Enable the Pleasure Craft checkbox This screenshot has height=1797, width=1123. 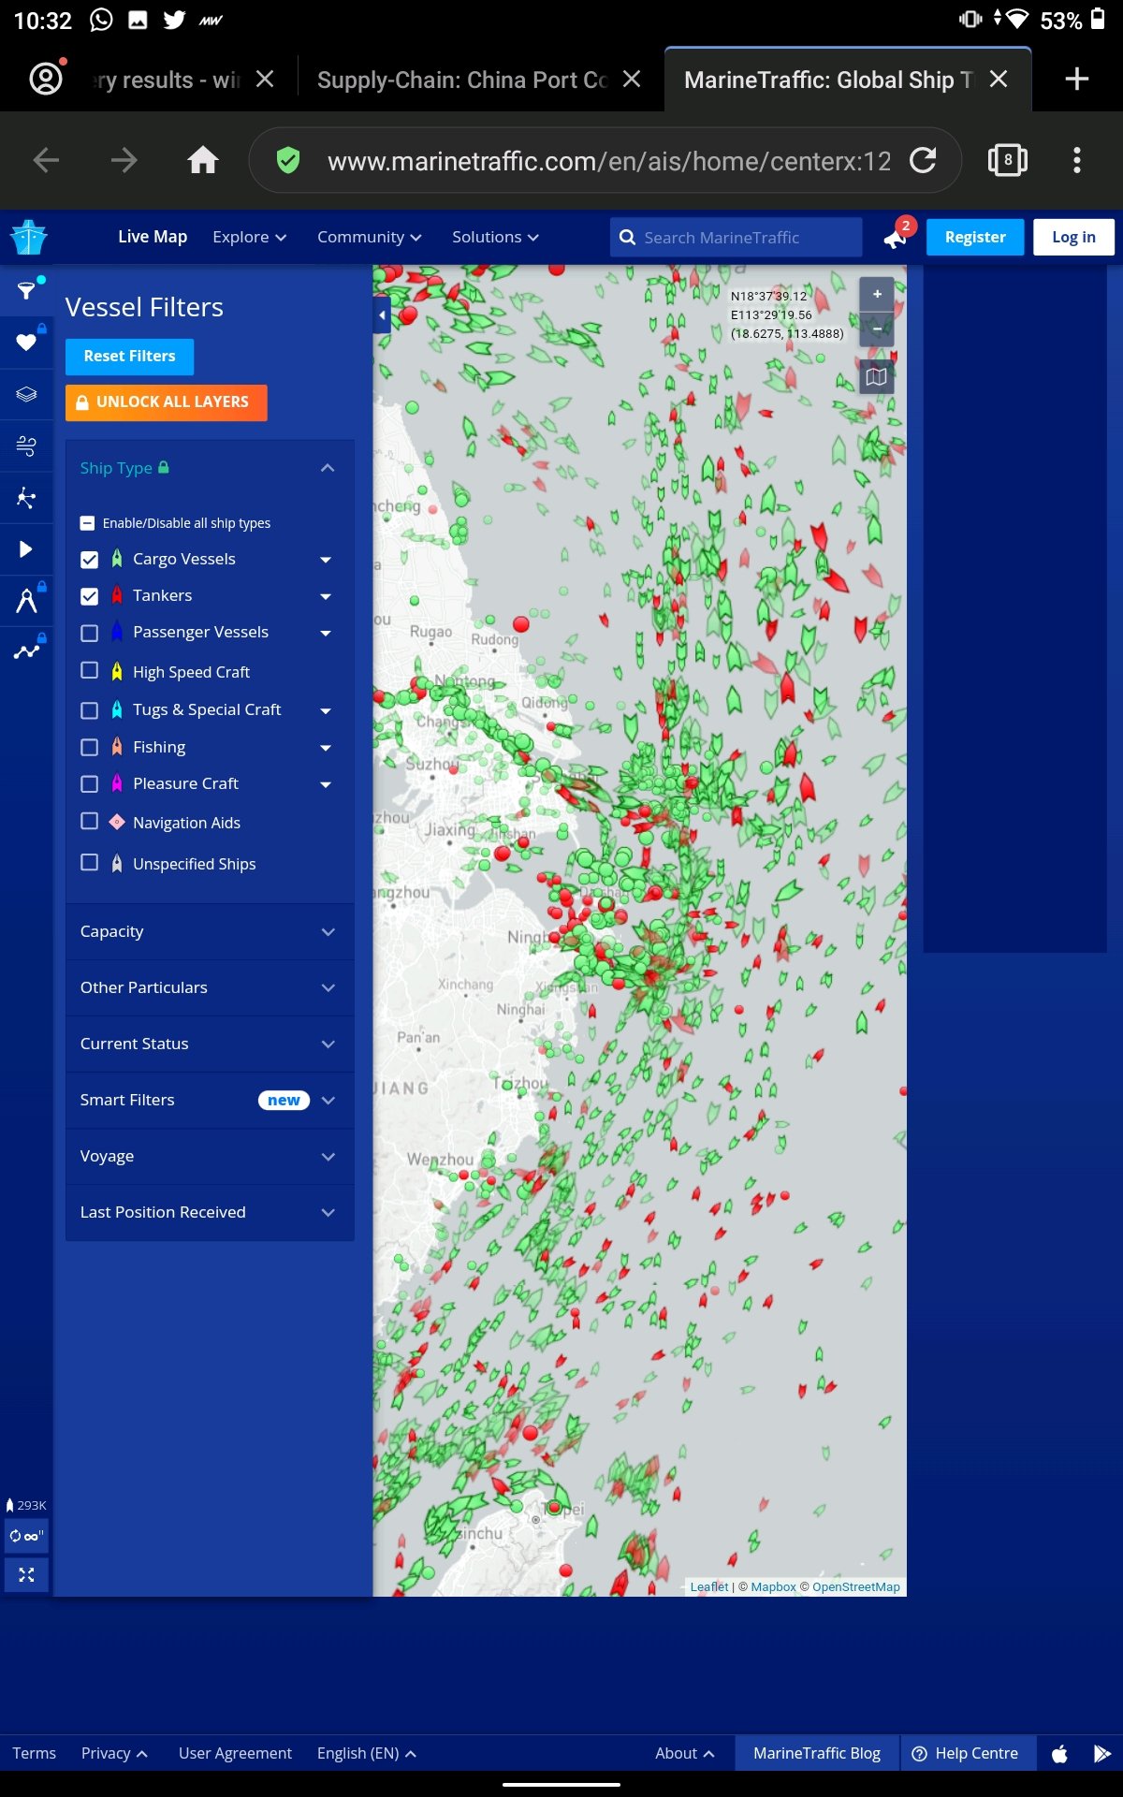(90, 783)
